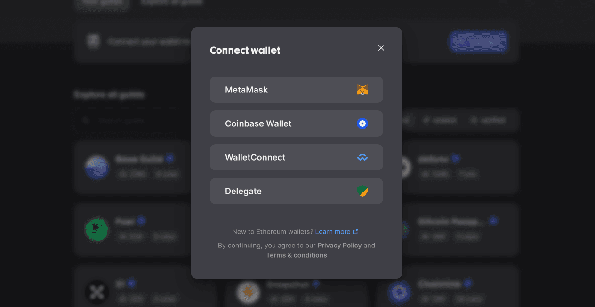Click the Chainlink guild logo
Image resolution: width=595 pixels, height=307 pixels.
(399, 292)
